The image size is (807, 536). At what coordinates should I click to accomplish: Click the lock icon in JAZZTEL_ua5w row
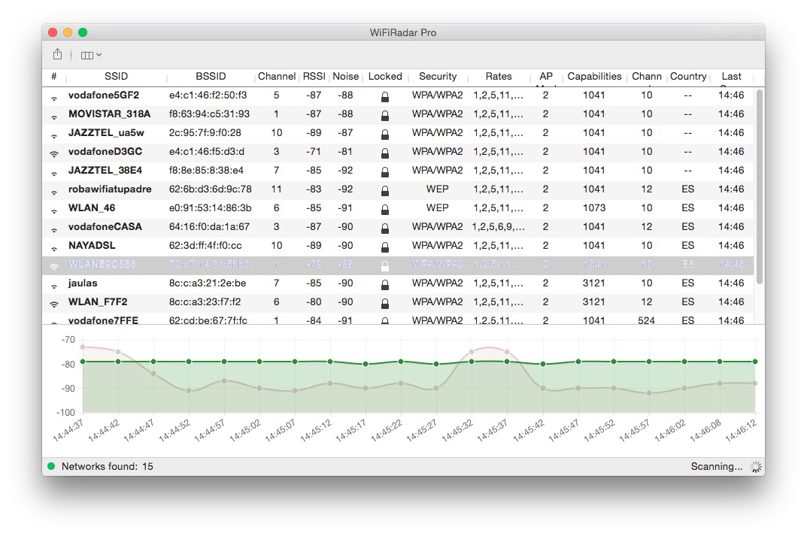[x=384, y=134]
